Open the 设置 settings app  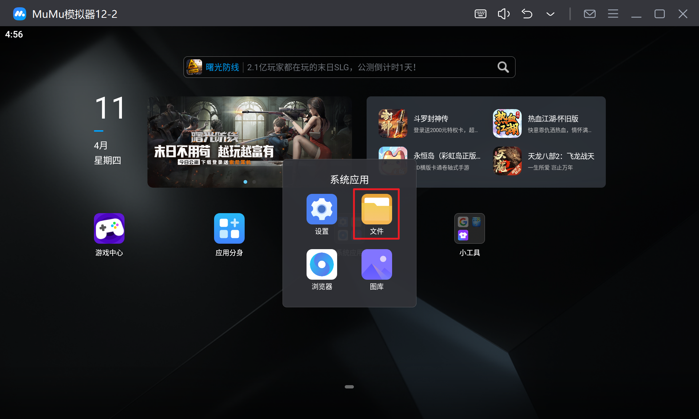pyautogui.click(x=321, y=209)
